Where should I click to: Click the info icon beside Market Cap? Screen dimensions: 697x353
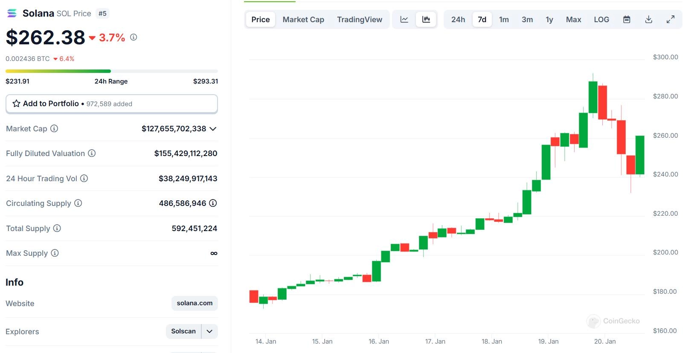54,128
